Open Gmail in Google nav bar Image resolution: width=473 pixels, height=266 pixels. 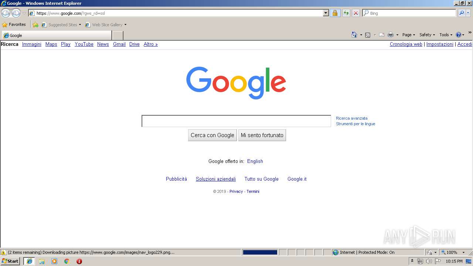click(x=119, y=44)
